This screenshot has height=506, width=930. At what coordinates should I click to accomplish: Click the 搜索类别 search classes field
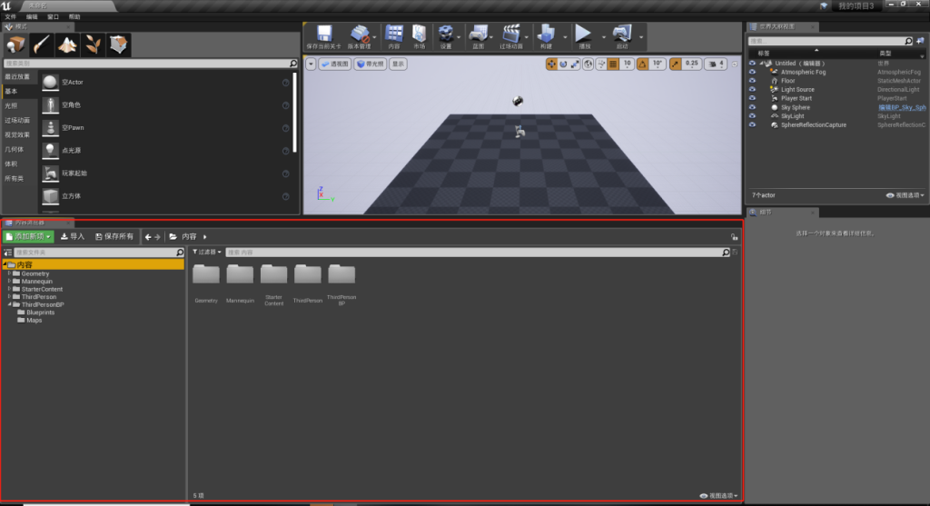[x=150, y=63]
